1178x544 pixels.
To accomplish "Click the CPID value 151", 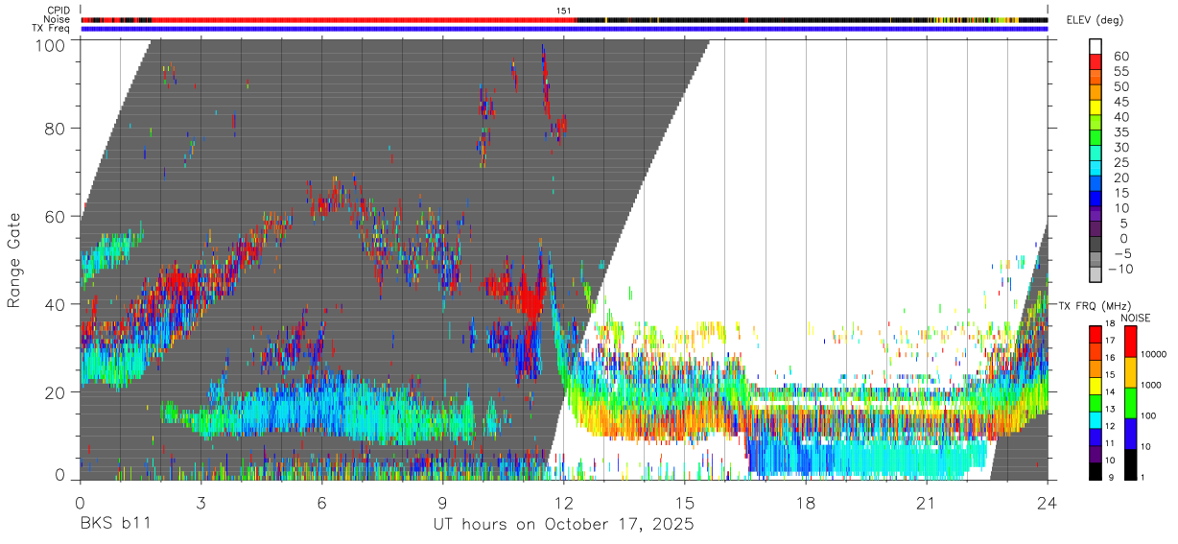I will (564, 11).
